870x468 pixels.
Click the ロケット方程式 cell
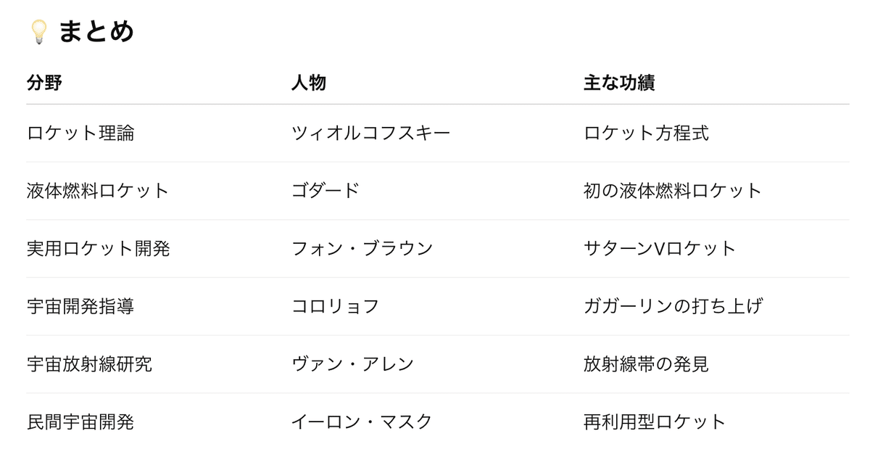click(x=646, y=134)
